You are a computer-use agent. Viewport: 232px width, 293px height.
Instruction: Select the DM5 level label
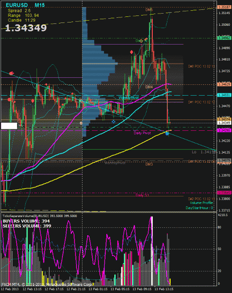coord(149,10)
